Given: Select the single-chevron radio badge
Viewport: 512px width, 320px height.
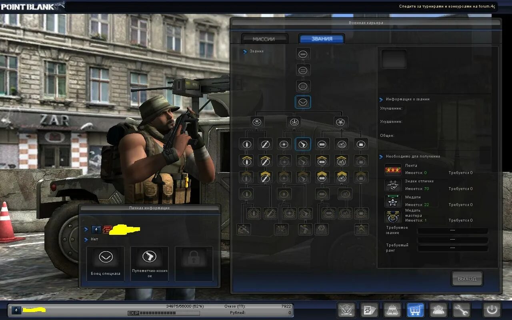Looking at the screenshot, I should click(x=342, y=161).
